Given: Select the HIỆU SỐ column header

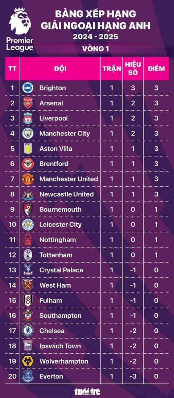Looking at the screenshot, I should tap(133, 69).
